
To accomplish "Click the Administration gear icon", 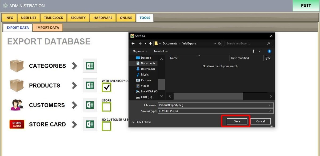I will coord(5,6).
